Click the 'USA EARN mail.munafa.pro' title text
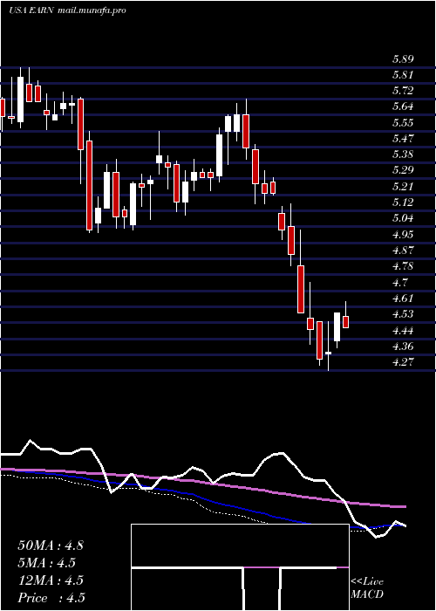The width and height of the screenshot is (436, 611). (x=67, y=10)
